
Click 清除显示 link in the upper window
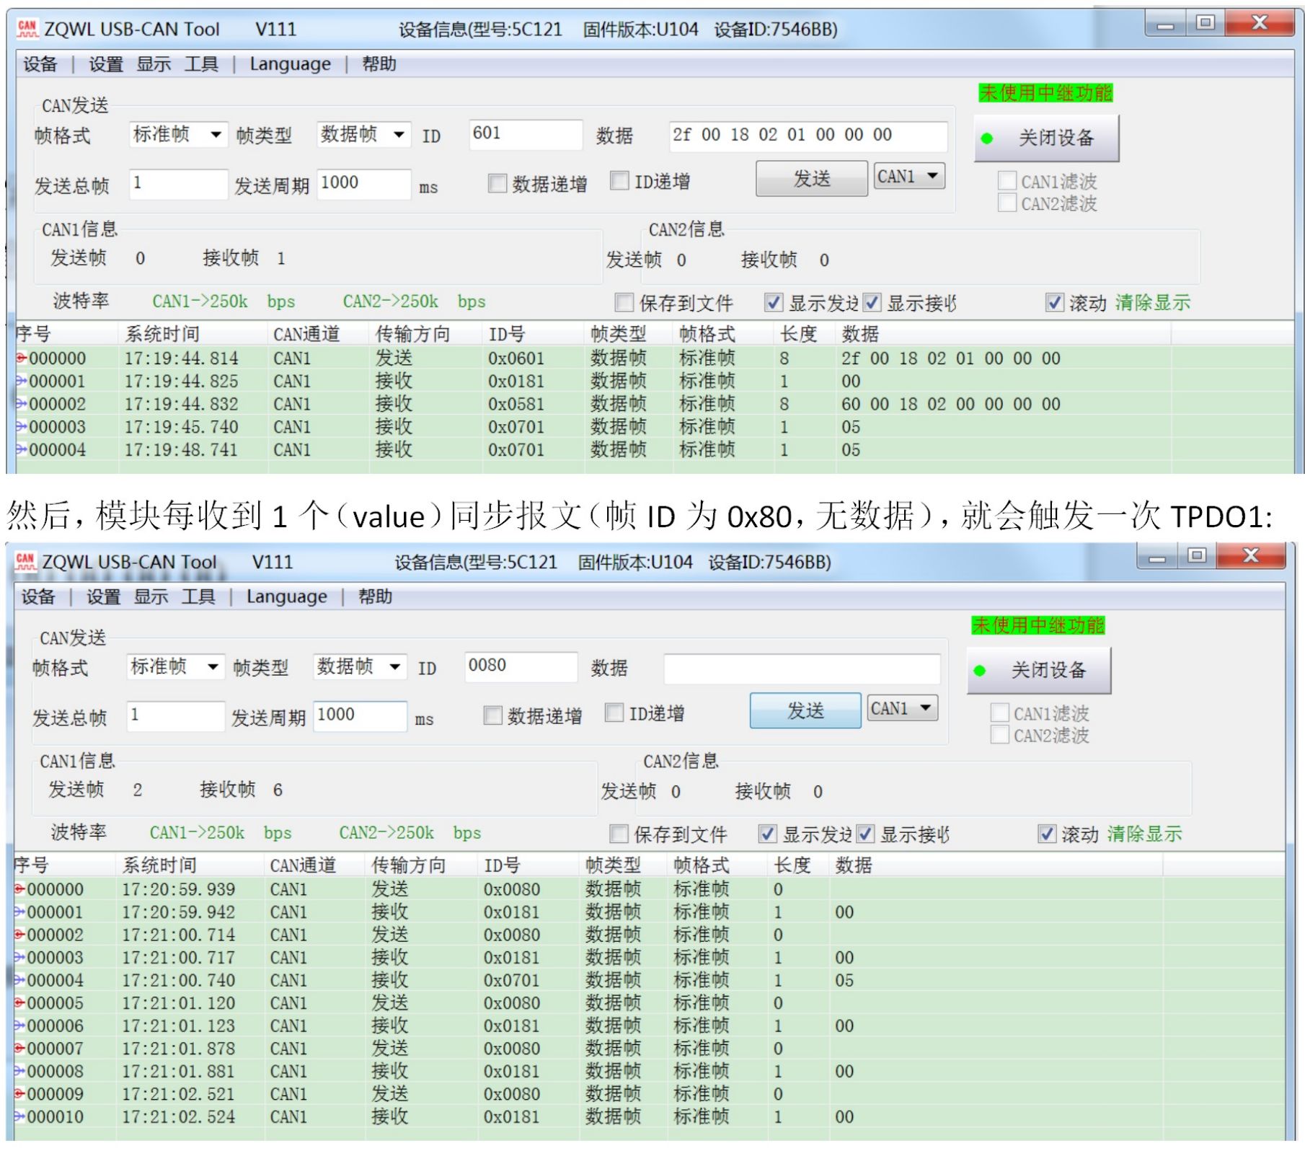pos(1152,302)
